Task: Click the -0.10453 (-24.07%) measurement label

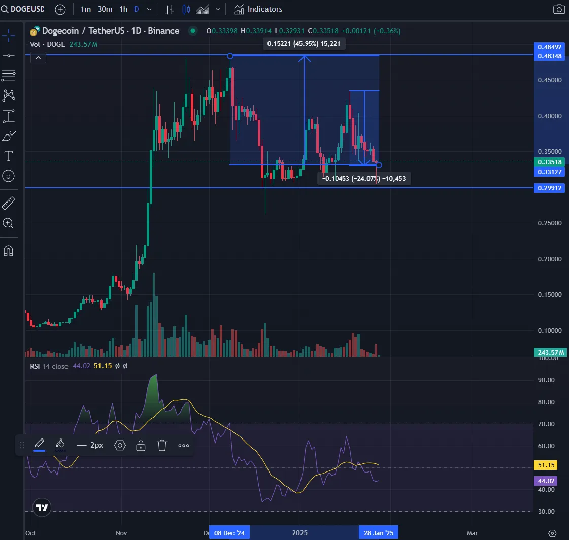Action: (x=364, y=179)
